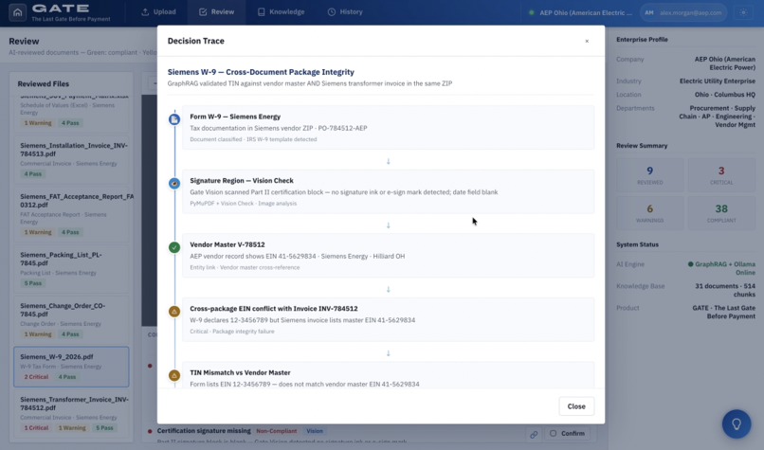Viewport: 764px width, 450px height.
Task: Select the Cross-package EIN conflict card
Action: coord(389,319)
